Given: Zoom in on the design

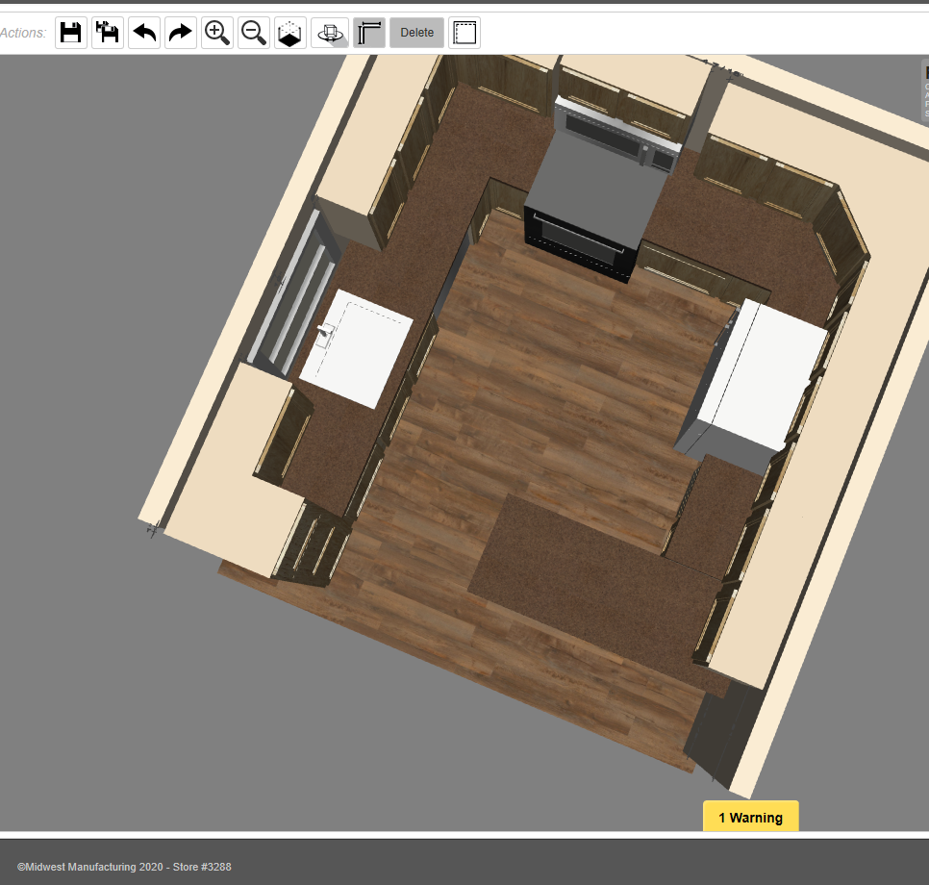Looking at the screenshot, I should tap(217, 33).
